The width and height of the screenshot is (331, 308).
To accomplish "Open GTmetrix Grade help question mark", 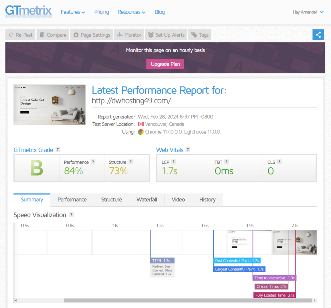I will click(58, 150).
